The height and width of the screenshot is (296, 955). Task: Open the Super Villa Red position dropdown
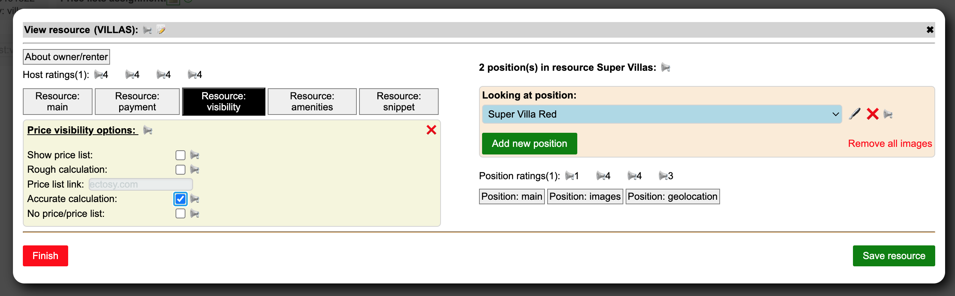[x=661, y=114]
